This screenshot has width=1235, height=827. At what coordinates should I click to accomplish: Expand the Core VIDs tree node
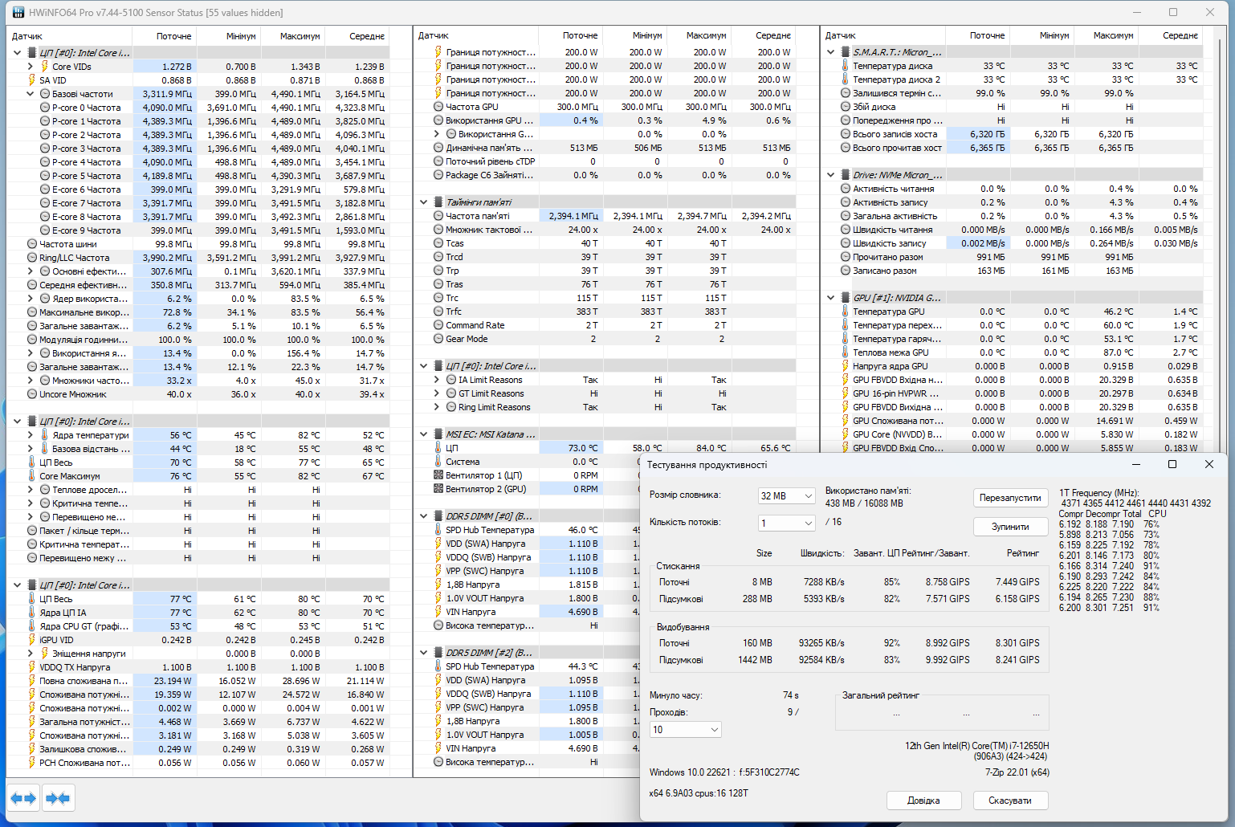tap(31, 67)
